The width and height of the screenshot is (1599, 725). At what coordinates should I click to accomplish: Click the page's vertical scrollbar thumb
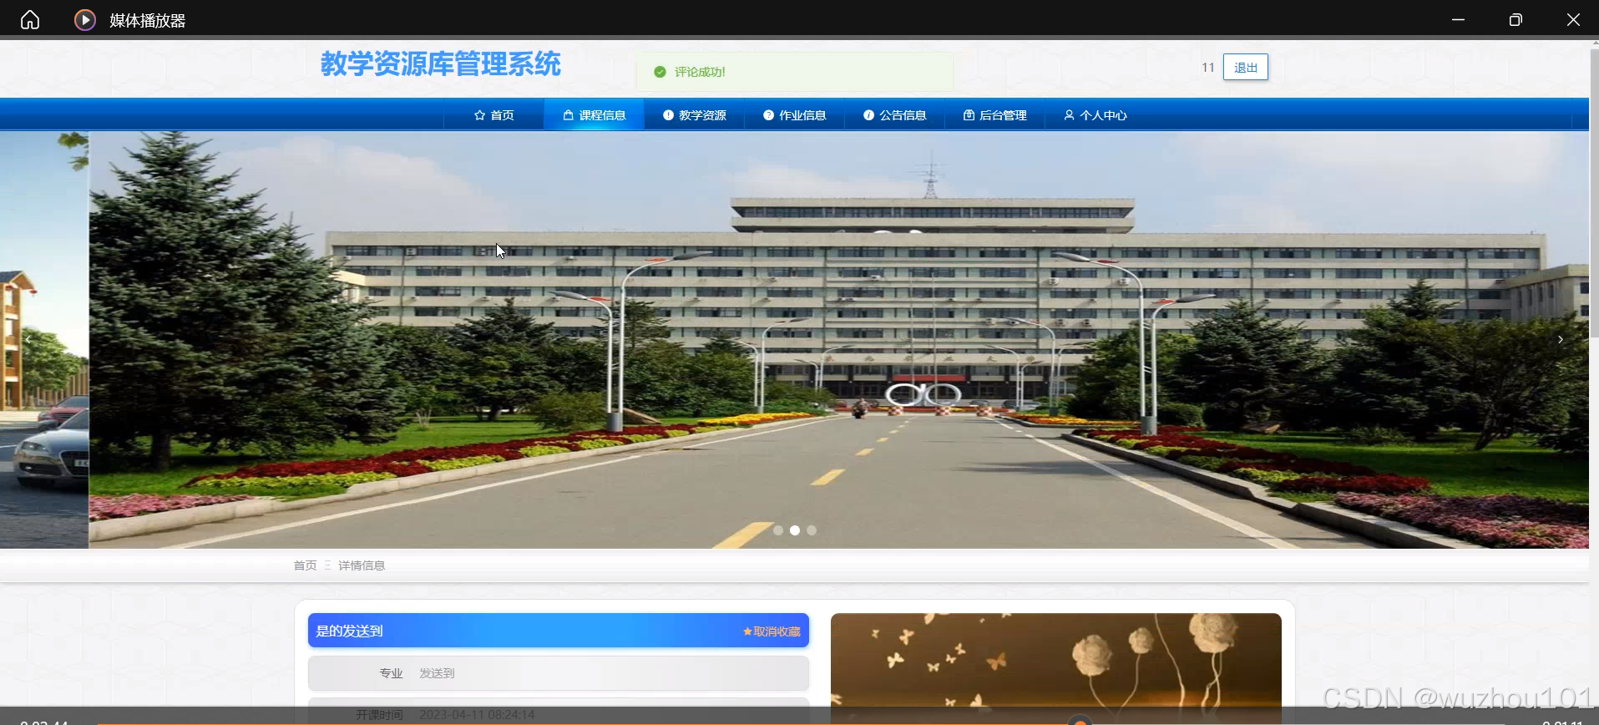point(1593,193)
